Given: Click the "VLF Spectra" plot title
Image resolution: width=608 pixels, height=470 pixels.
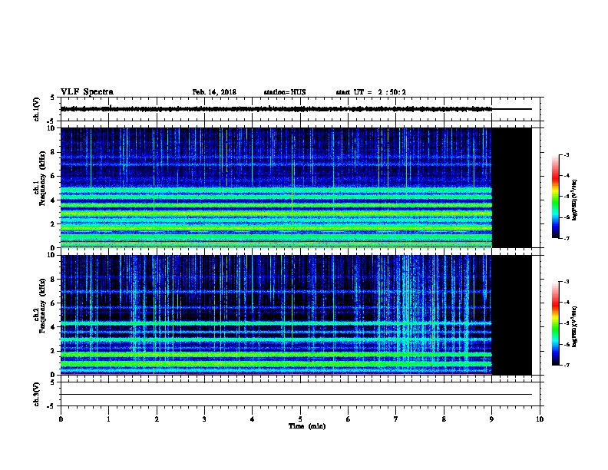Looking at the screenshot, I should (x=87, y=92).
